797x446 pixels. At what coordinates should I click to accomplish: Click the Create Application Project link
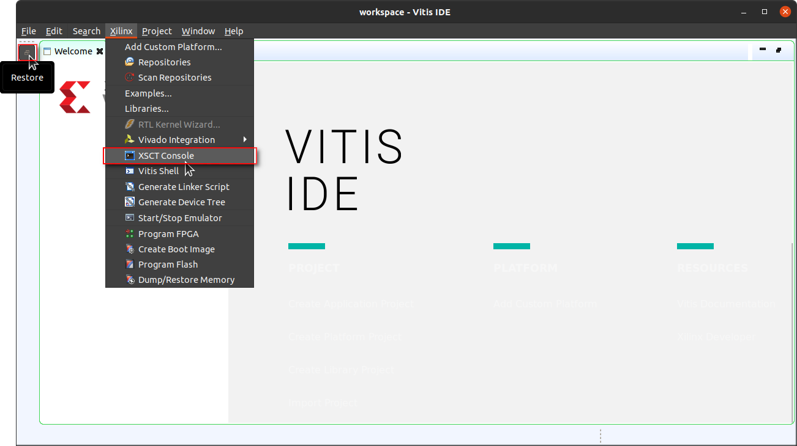tap(350, 304)
